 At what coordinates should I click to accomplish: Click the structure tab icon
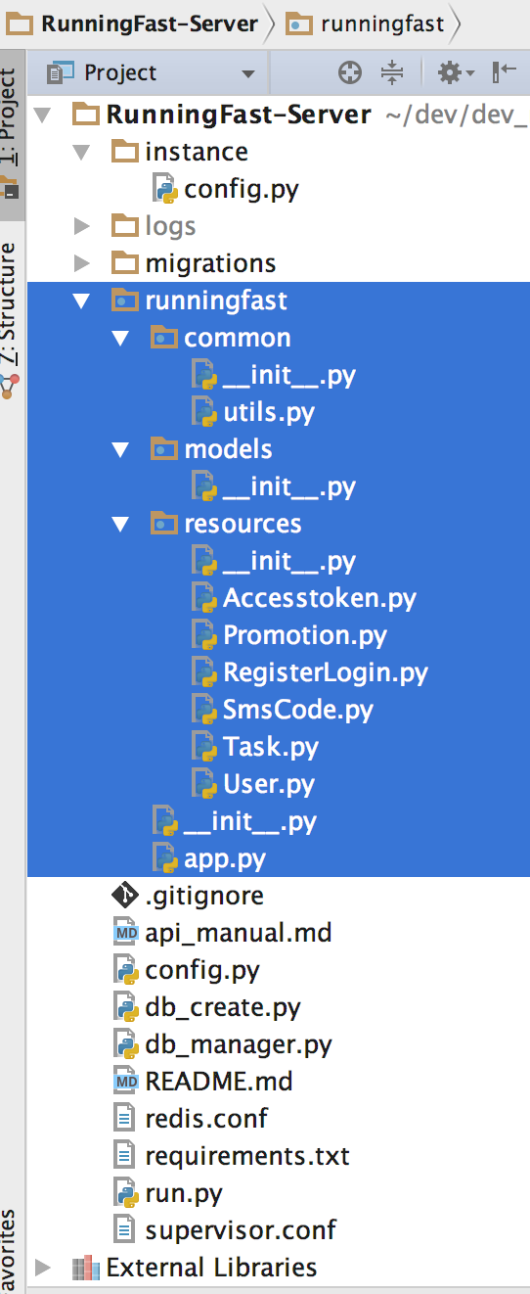coord(9,385)
